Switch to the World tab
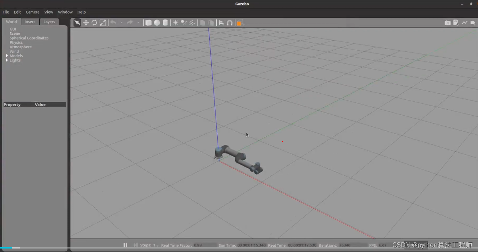 pyautogui.click(x=11, y=22)
